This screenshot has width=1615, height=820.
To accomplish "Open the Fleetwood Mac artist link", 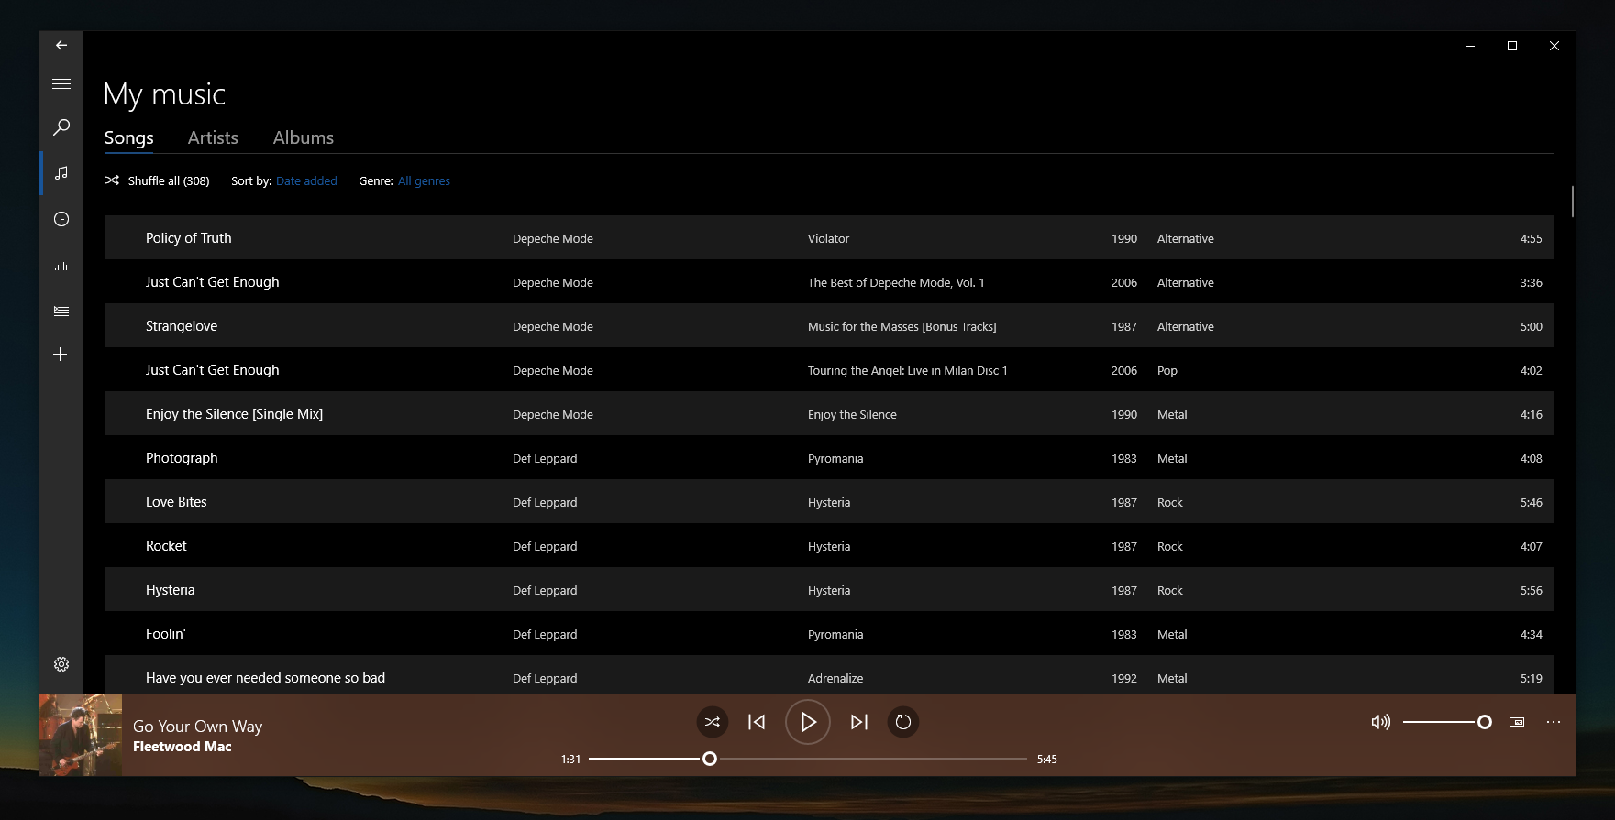I will point(183,747).
